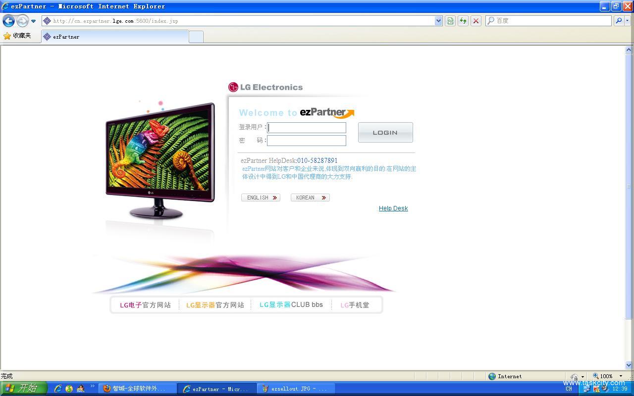Click the Back navigation arrow
634x396 pixels.
(x=8, y=20)
